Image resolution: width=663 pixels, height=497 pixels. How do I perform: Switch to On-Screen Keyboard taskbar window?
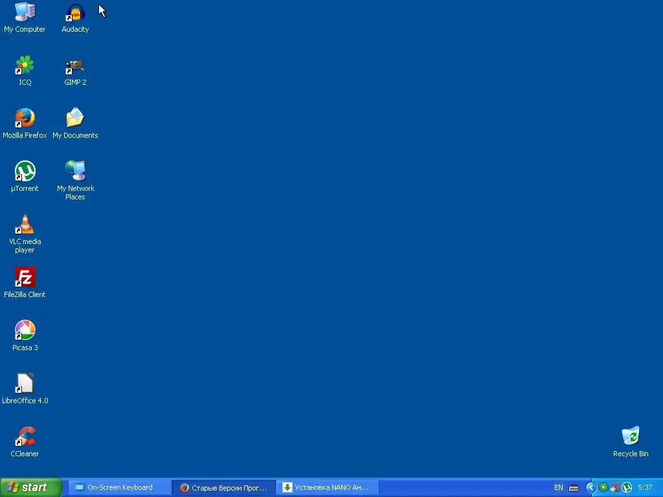click(120, 487)
